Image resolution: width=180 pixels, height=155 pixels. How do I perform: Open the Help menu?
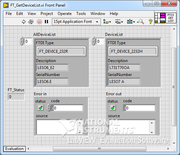coord(114,14)
